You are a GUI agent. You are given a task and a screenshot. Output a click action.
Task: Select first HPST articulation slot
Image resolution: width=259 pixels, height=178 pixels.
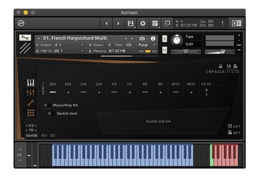[x=176, y=92]
